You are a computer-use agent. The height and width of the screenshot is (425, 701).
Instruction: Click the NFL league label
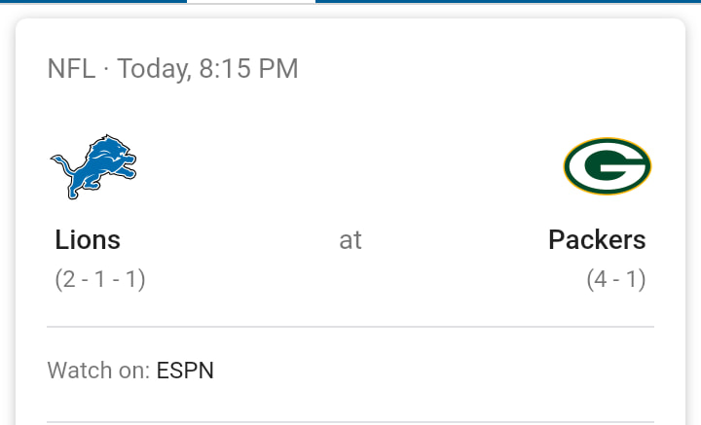(x=71, y=69)
